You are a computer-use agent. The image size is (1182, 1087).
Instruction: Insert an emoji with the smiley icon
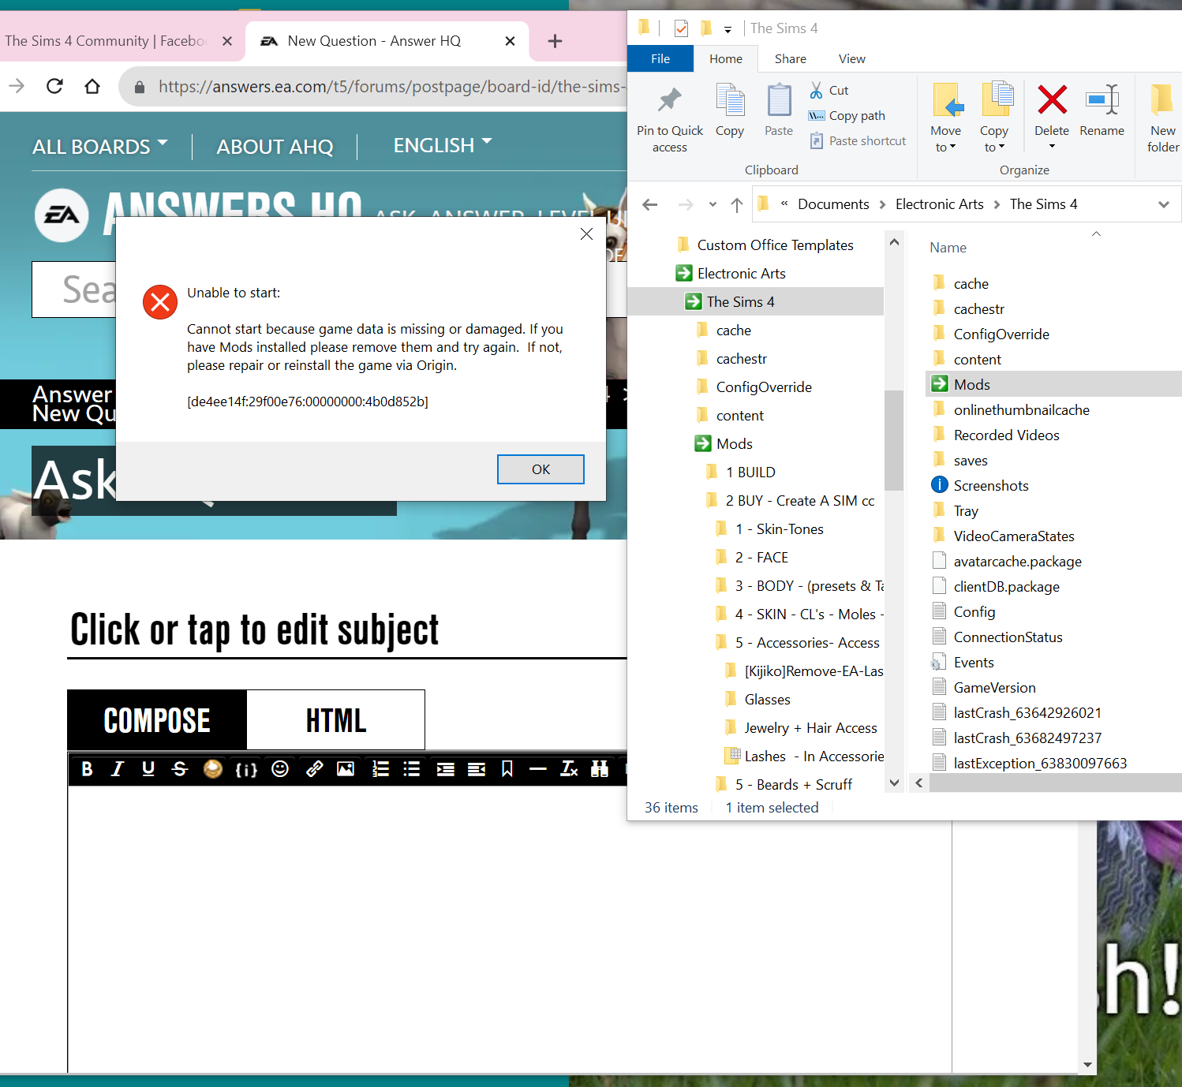click(280, 769)
